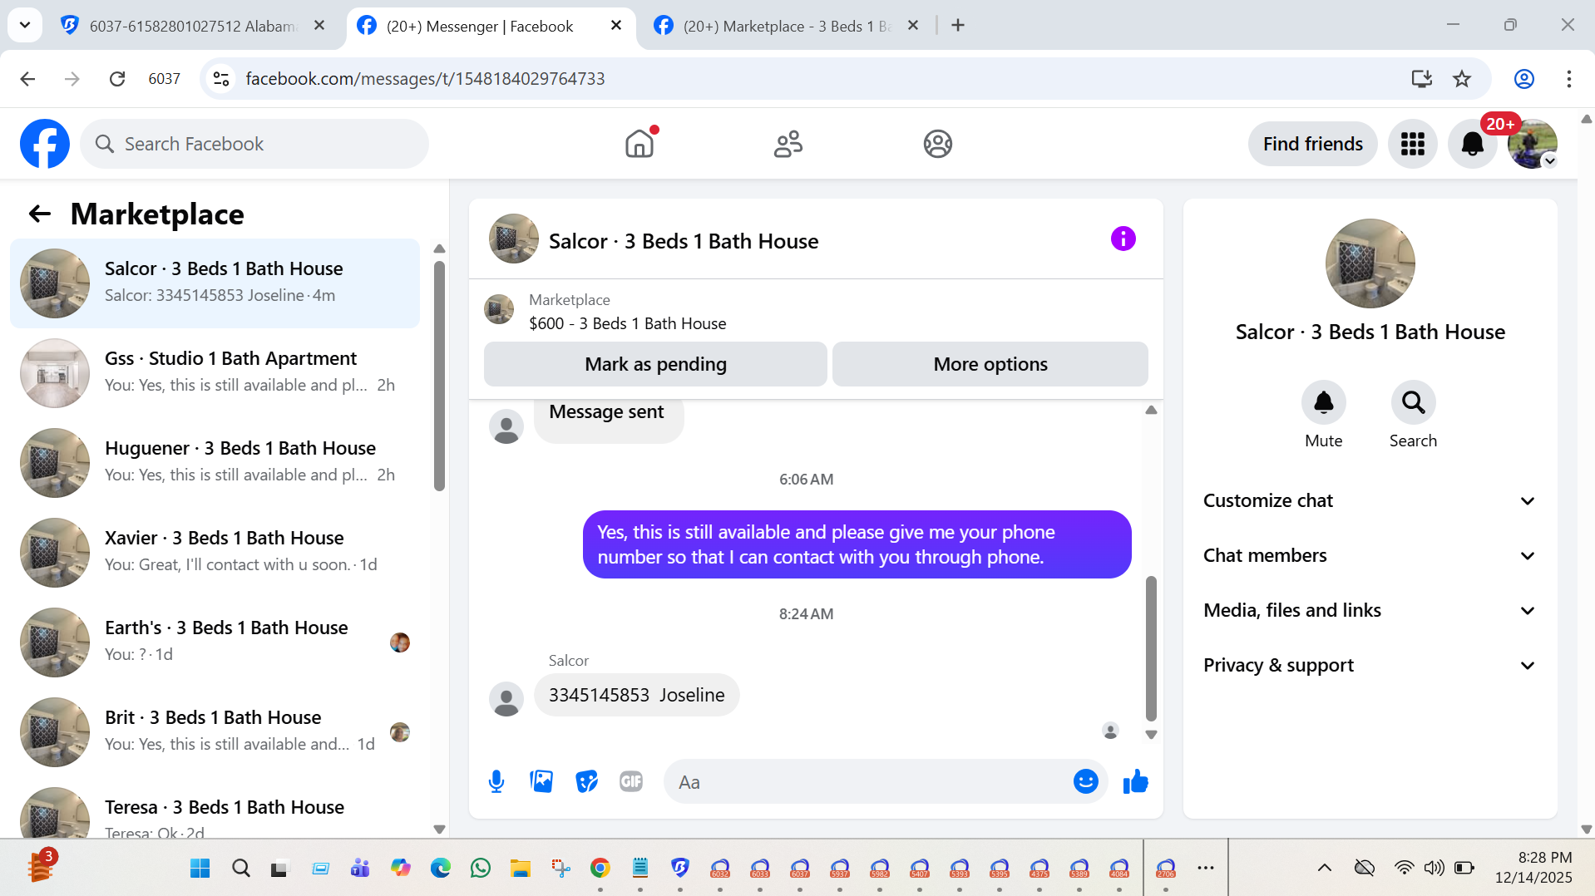
Task: Go to the Facebook Home feed icon
Action: click(639, 144)
